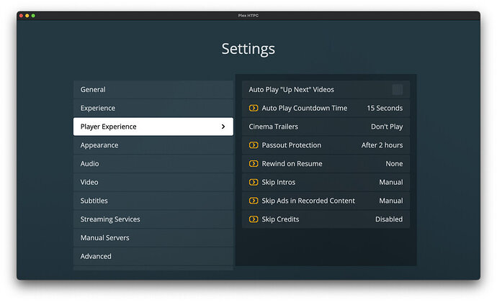Screen dimensions: 497x302
Task: Change the Rewind on Resume None value
Action: 394,164
